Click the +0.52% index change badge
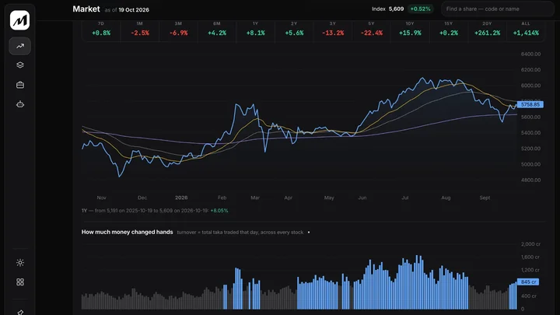560x315 pixels. pos(420,9)
